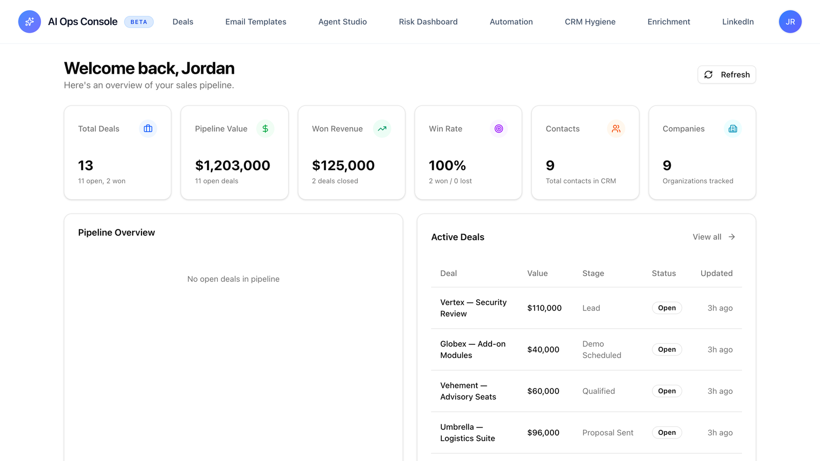
Task: Click the briefcase icon on Total Deals card
Action: 148,129
